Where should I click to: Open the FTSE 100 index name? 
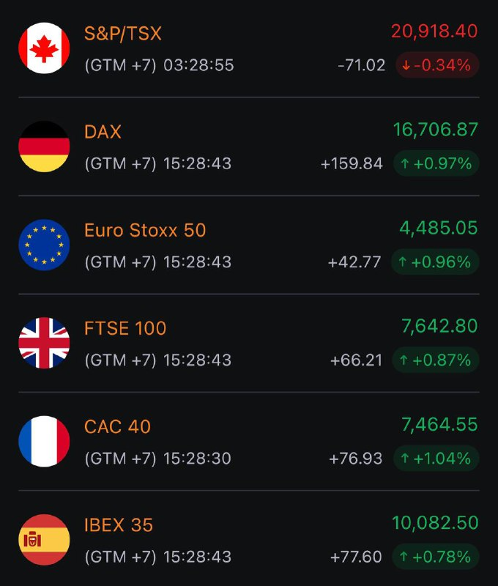click(125, 328)
